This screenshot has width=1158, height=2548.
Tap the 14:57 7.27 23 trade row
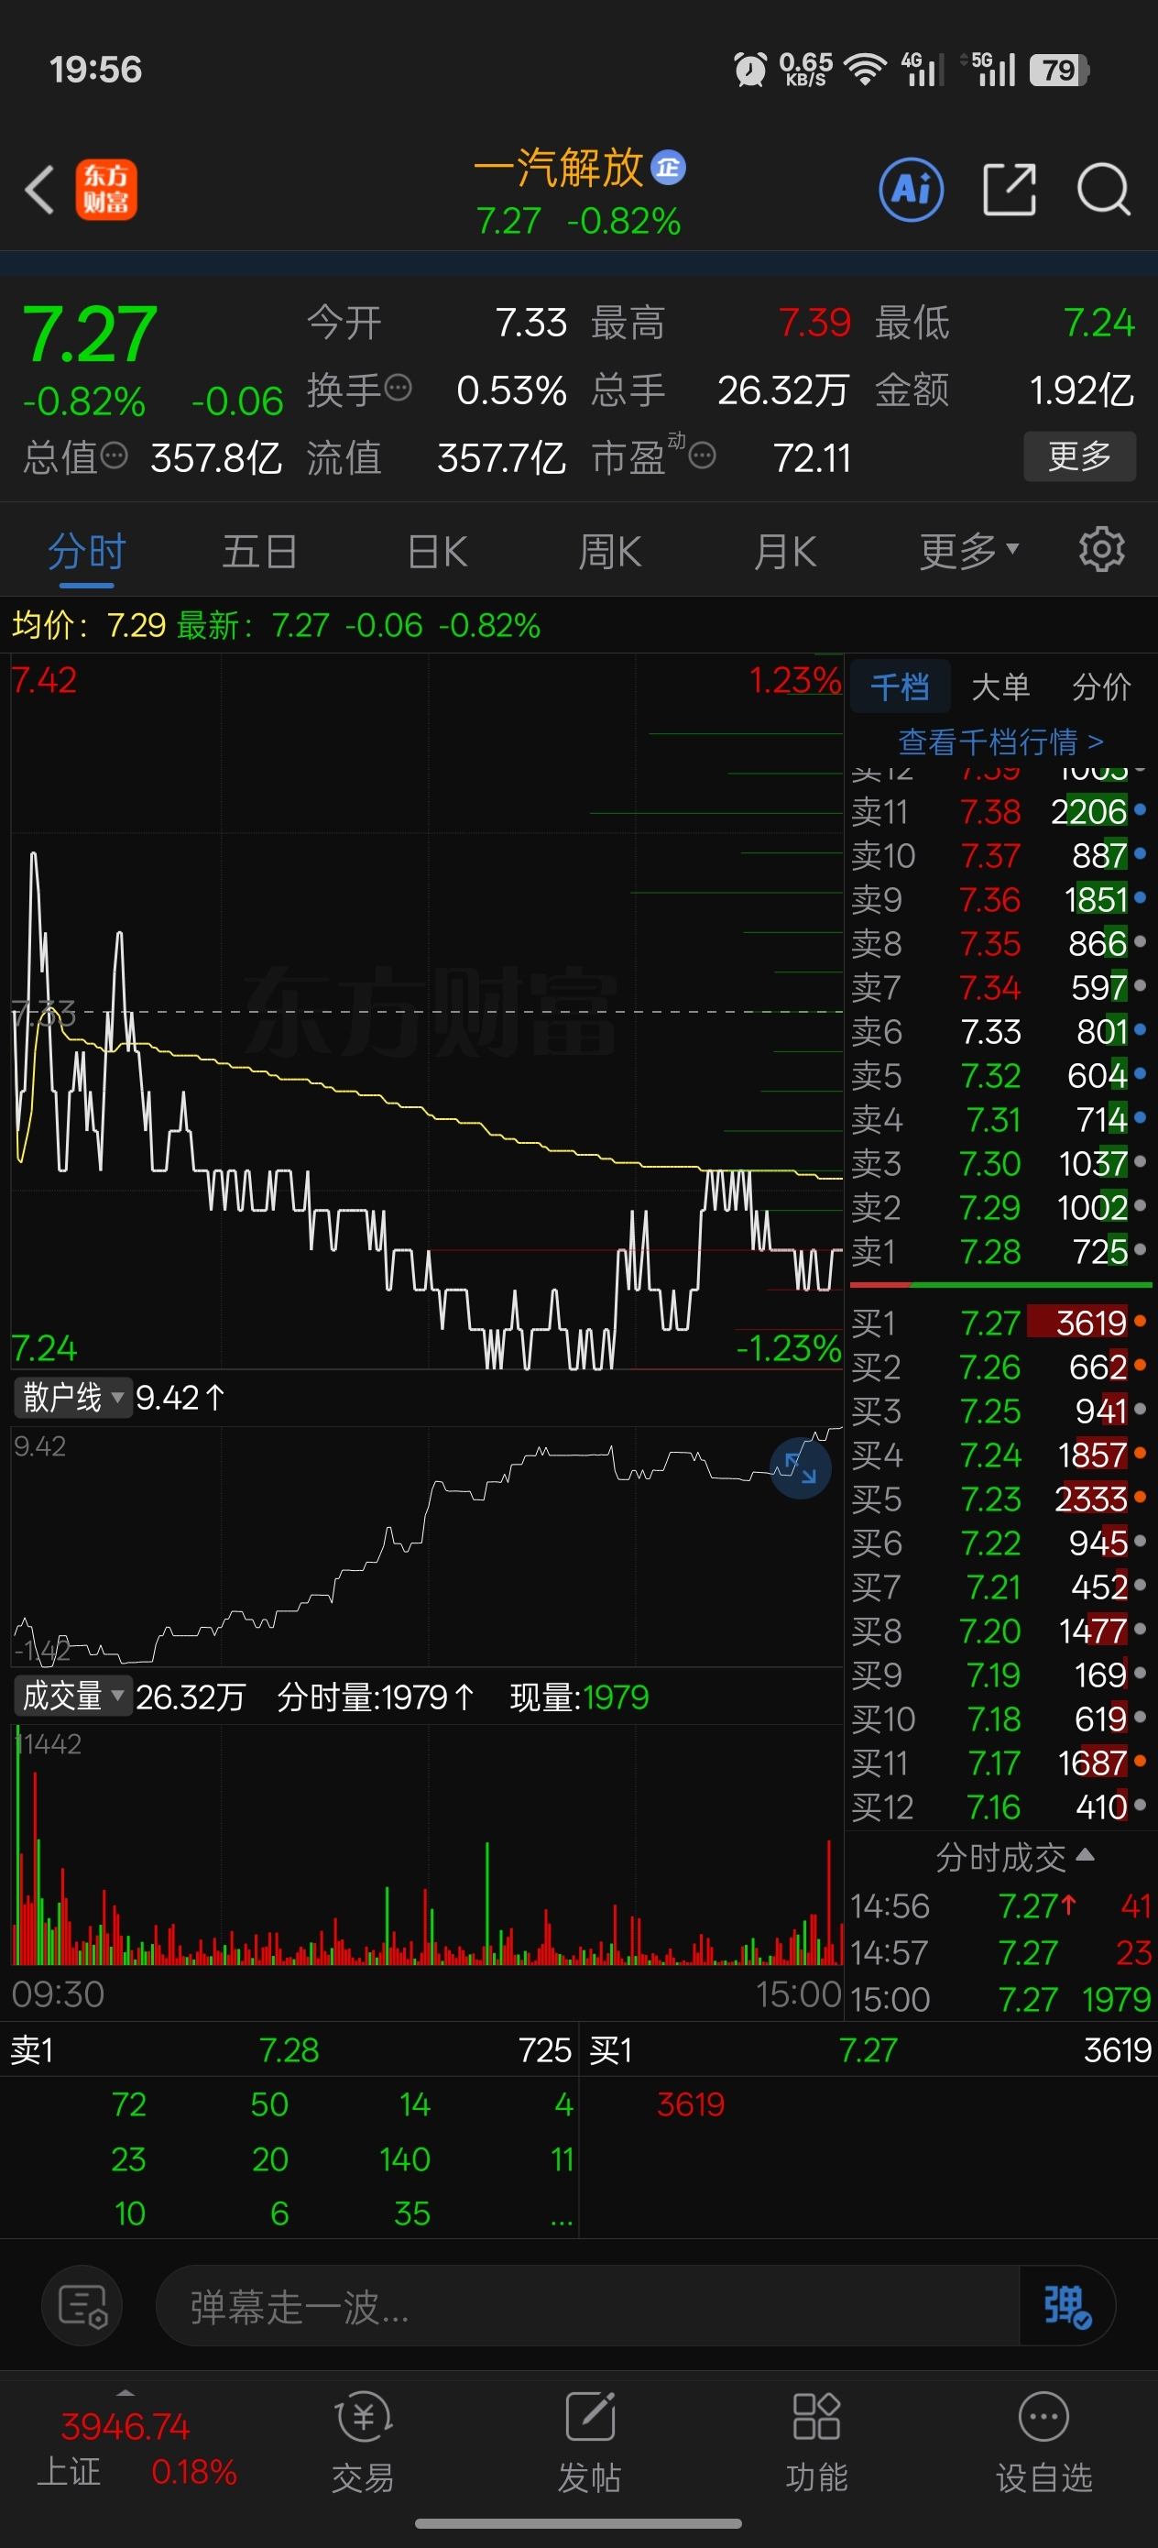pyautogui.click(x=1000, y=1952)
